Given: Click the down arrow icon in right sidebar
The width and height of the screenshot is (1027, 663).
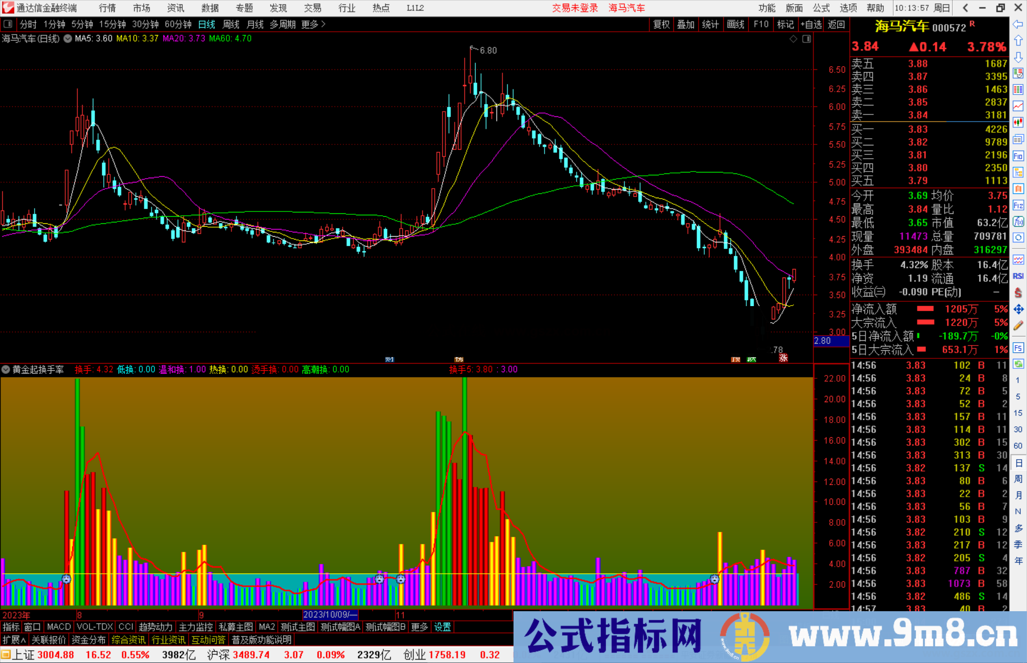Looking at the screenshot, I should click(x=1018, y=57).
